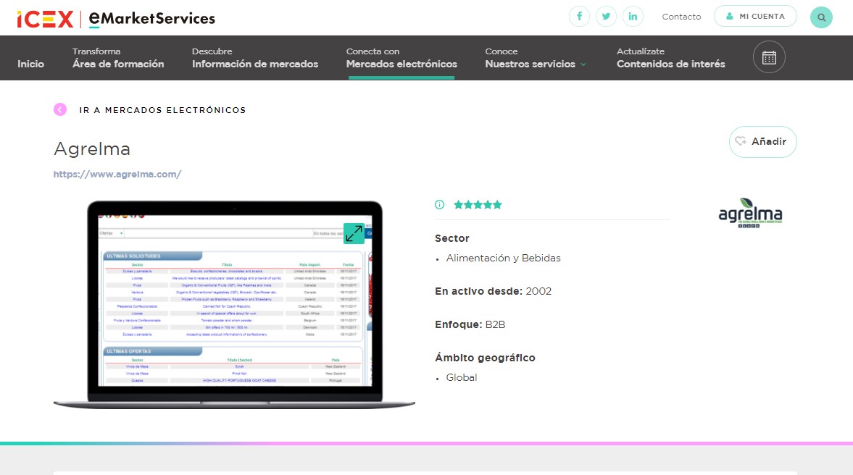Click the 'Alimentación y Bebidas' sector text
Screen dimensions: 853x475
[503, 258]
